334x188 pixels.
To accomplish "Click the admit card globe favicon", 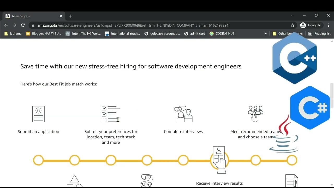I will [x=186, y=33].
